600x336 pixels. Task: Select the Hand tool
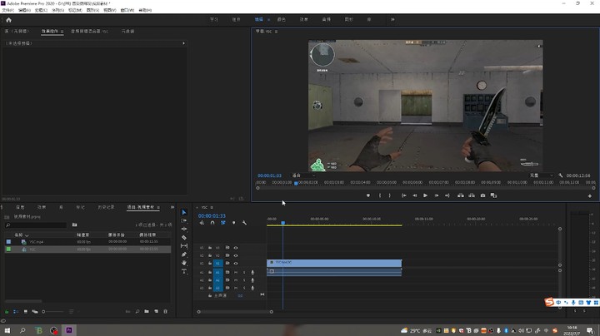tap(184, 263)
